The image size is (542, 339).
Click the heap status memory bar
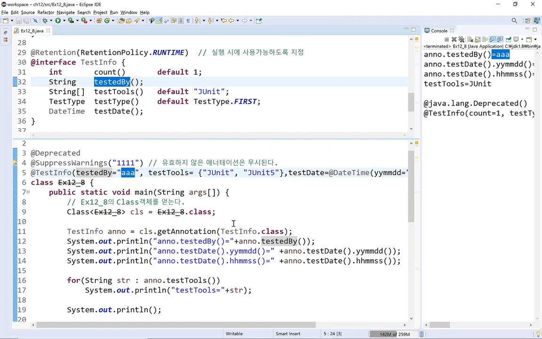[x=394, y=334]
